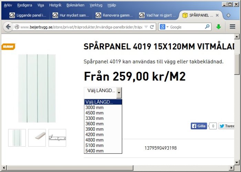Image resolution: width=241 pixels, height=172 pixels.
Task: Open the URL history dropdown arrow
Action: pyautogui.click(x=146, y=27)
